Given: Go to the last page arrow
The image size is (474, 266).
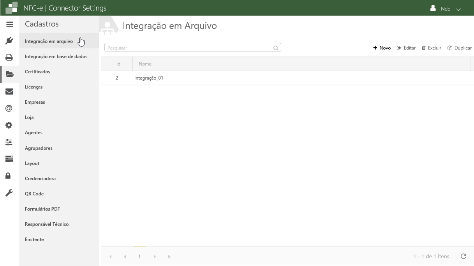Looking at the screenshot, I should pyautogui.click(x=169, y=257).
